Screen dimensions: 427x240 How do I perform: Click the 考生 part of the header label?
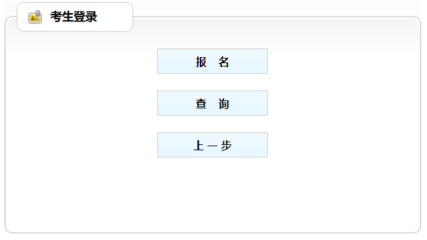(62, 17)
